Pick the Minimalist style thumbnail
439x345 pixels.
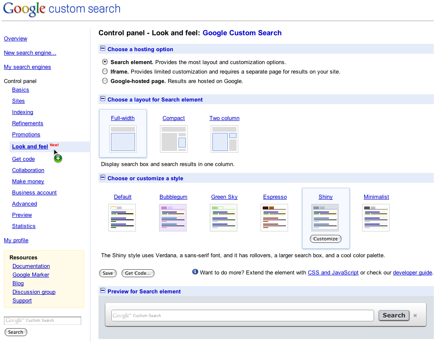pos(376,218)
